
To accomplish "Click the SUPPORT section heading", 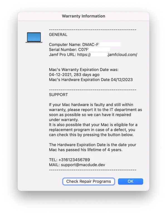I will (58, 95).
